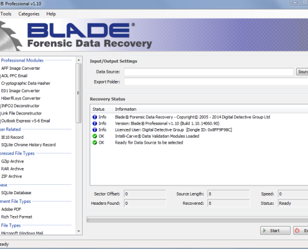
Task: Select the INFO2 Deconstructor module
Action: (20, 106)
